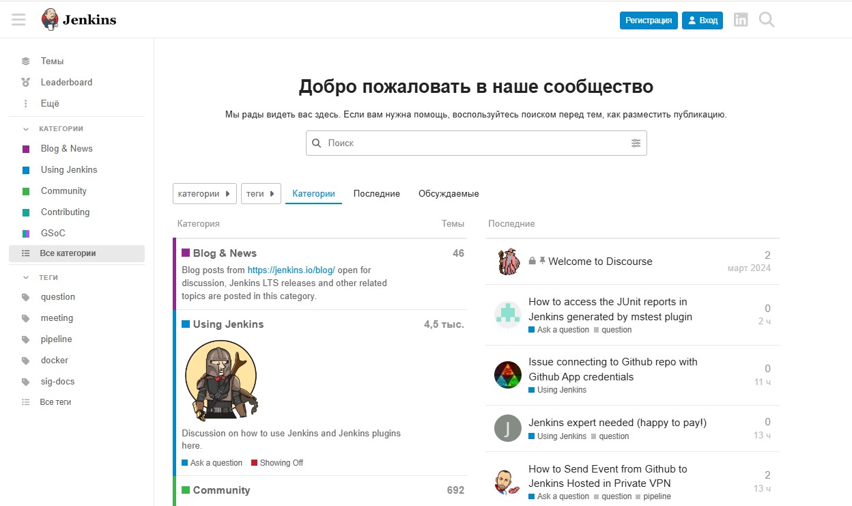Click the wizard avatar on Welcome topic
852x506 pixels.
point(507,262)
